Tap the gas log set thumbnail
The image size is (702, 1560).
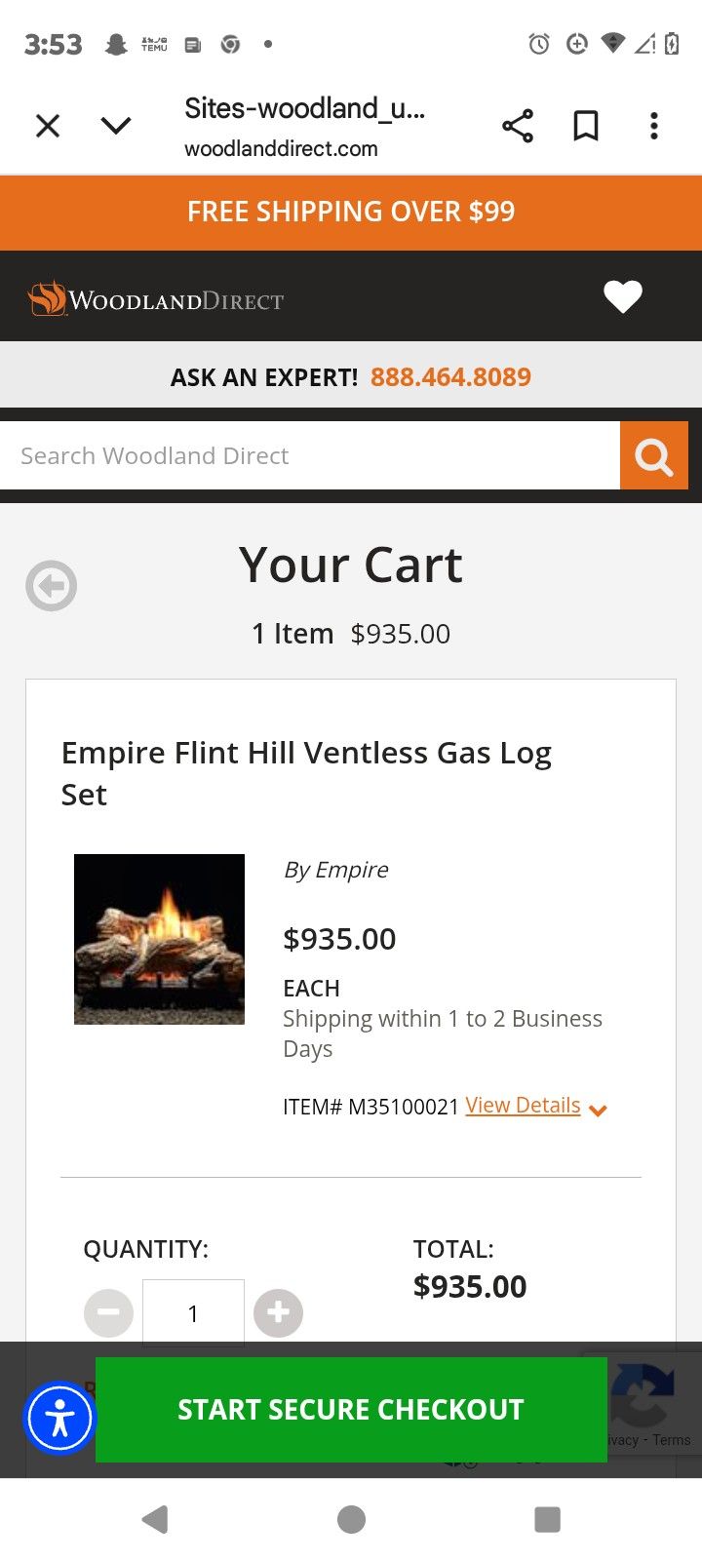tap(159, 939)
